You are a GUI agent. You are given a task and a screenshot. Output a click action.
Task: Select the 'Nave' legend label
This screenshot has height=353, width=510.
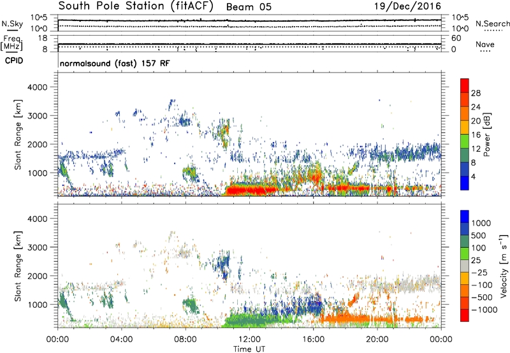[485, 44]
